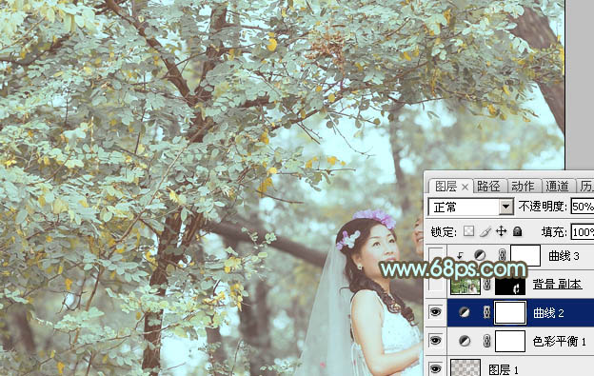The image size is (594, 376).
Task: Select the 曲线 3 curves adjustment icon
Action: [x=480, y=256]
